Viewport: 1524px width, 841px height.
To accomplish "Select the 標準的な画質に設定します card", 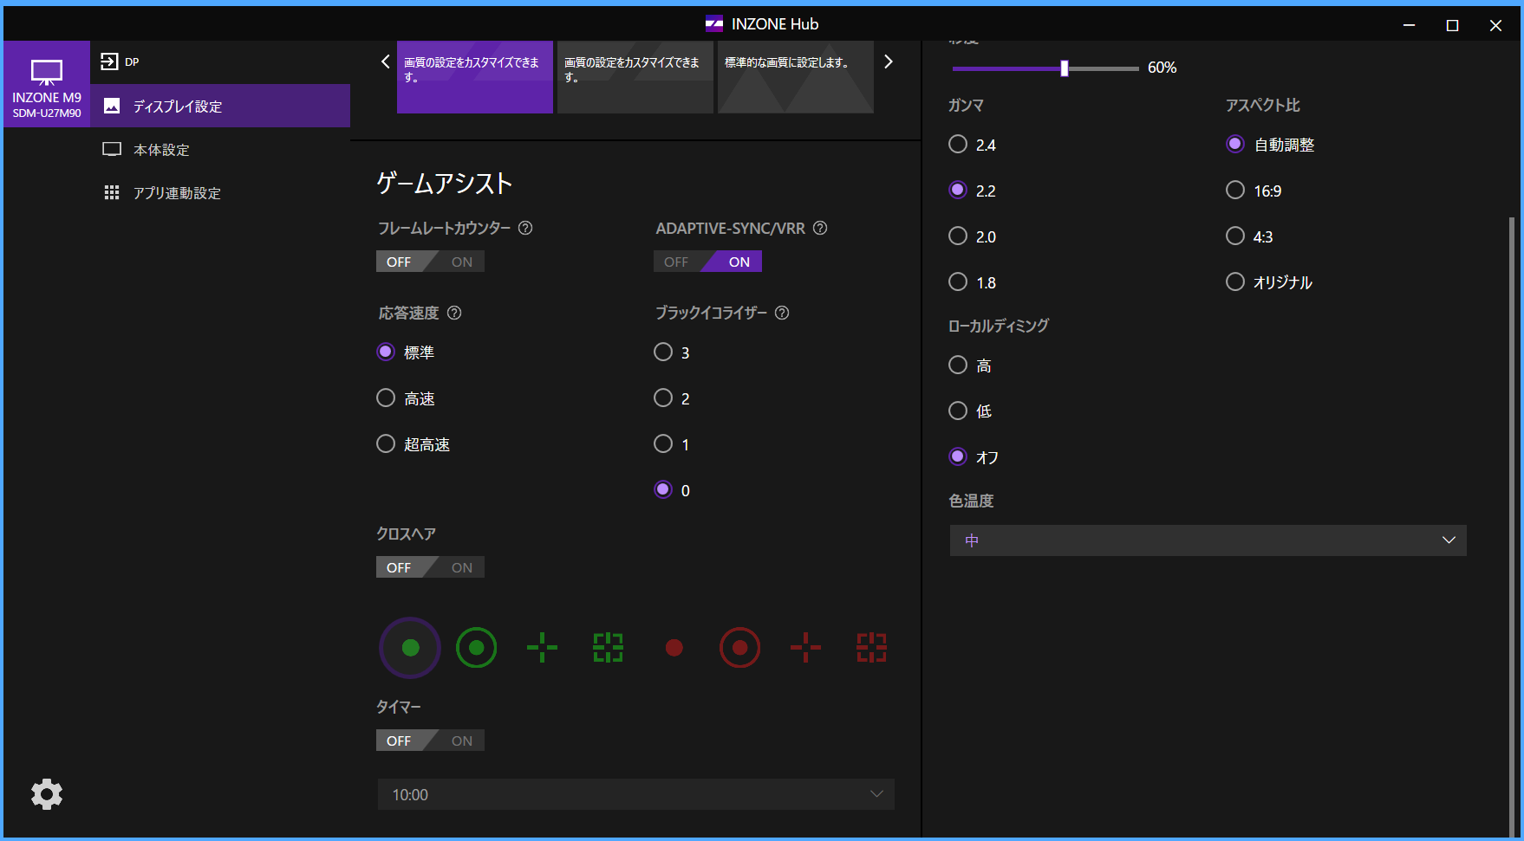I will [796, 77].
